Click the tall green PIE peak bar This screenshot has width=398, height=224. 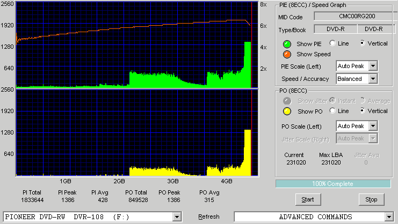pyautogui.click(x=248, y=64)
